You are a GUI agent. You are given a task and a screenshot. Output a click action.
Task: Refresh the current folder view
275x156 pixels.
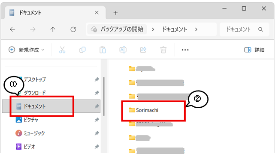(73, 29)
